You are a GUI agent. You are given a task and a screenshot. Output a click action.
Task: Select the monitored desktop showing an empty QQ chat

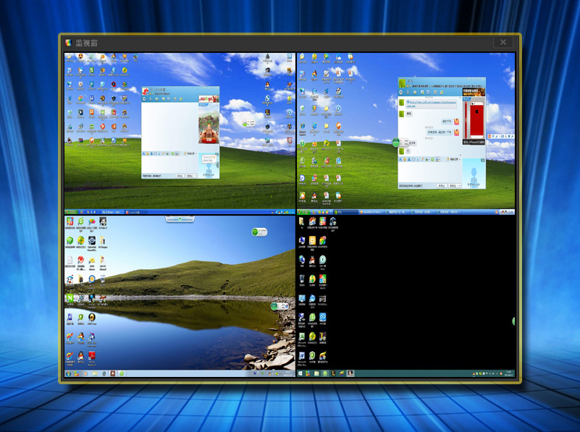180,133
